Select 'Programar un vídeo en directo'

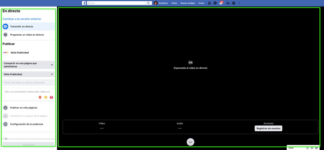pyautogui.click(x=27, y=35)
